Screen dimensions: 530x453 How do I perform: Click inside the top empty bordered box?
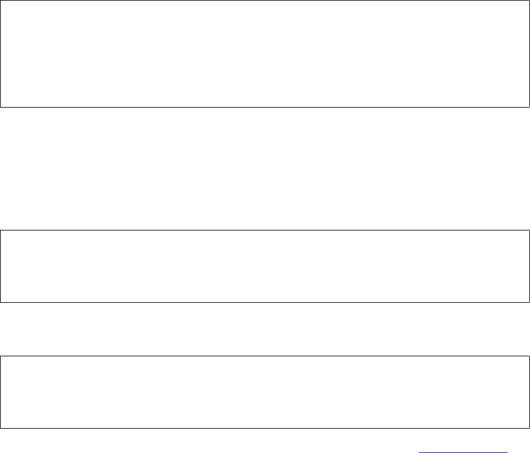[264, 54]
